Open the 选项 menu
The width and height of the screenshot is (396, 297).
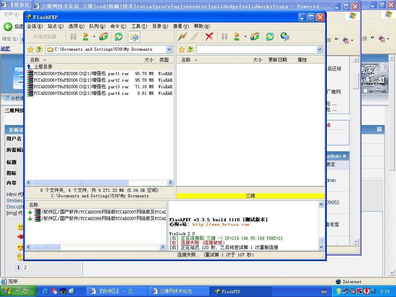tap(77, 26)
